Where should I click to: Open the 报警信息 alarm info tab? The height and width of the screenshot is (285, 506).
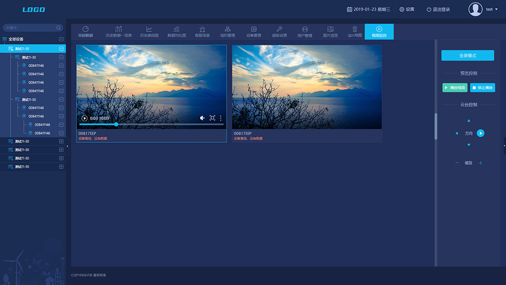coord(202,31)
